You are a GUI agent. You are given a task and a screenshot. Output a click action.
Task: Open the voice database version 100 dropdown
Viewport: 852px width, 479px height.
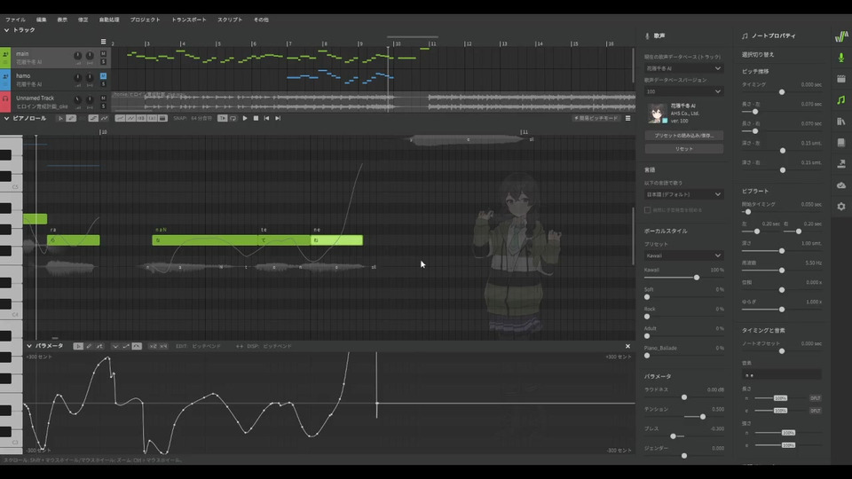coord(683,91)
